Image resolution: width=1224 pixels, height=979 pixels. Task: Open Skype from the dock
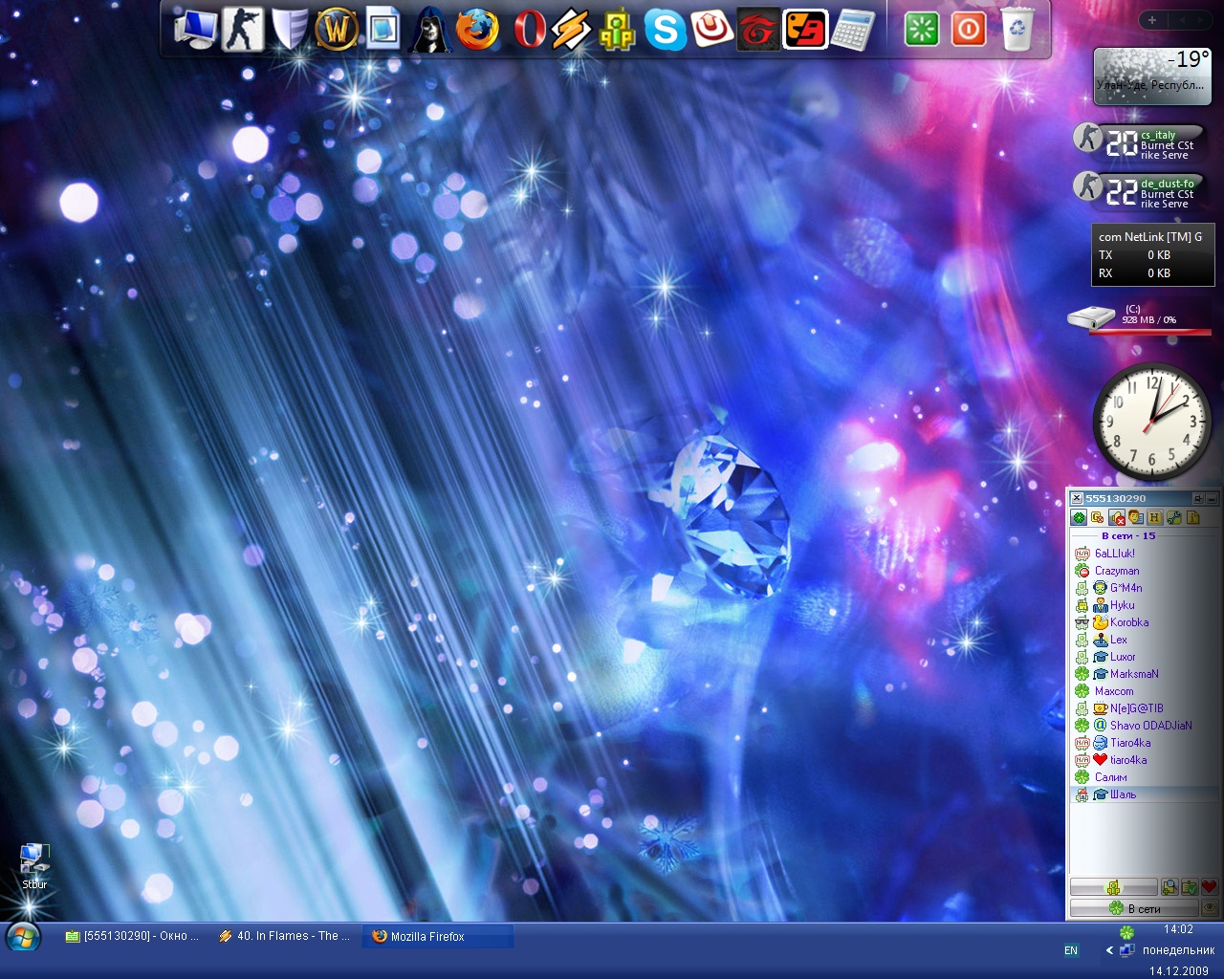665,30
